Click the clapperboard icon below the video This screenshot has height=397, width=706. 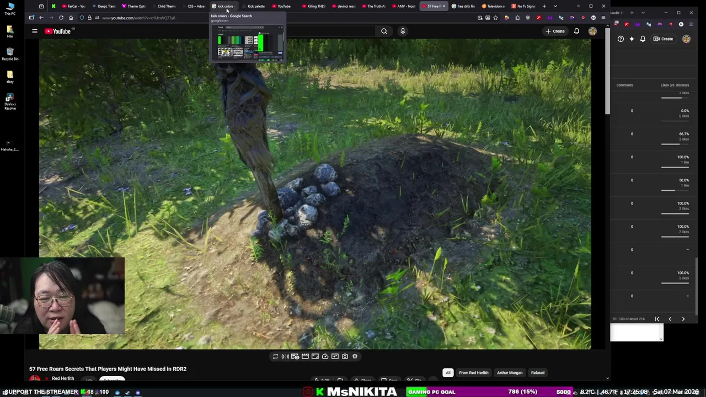pos(305,356)
